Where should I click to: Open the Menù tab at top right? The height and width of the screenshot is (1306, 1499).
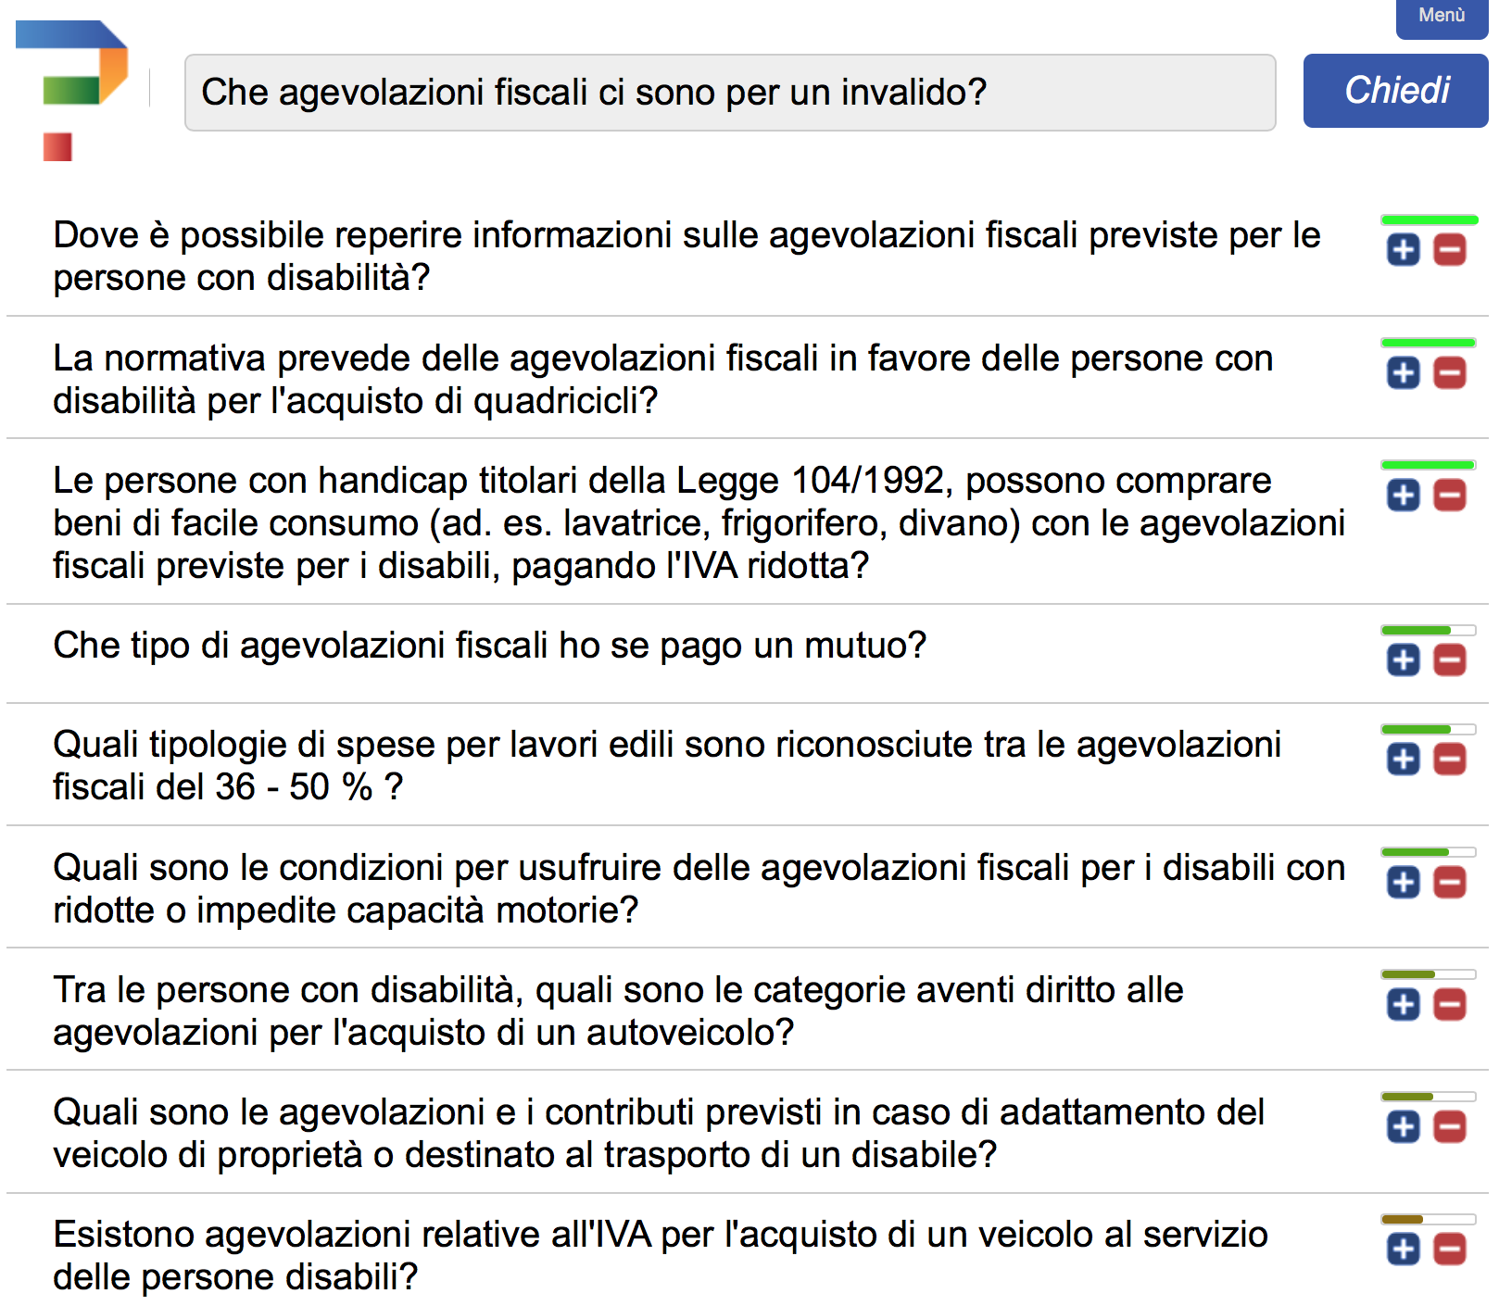click(x=1441, y=17)
